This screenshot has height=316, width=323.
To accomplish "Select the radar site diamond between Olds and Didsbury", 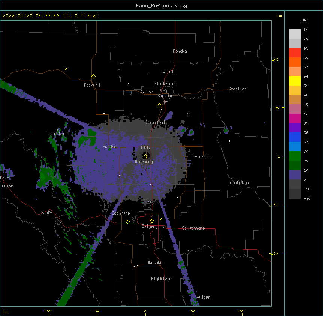I will pyautogui.click(x=146, y=156).
